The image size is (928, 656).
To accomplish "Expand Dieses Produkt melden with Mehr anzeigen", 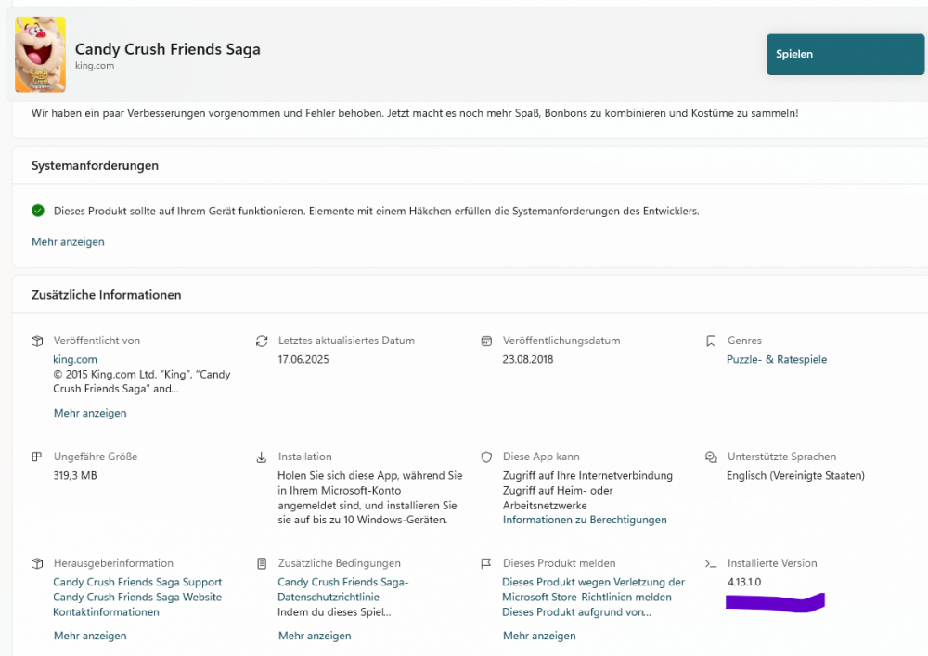I will pyautogui.click(x=539, y=636).
